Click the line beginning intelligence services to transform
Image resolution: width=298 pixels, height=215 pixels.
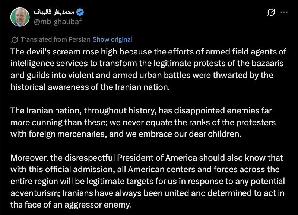point(147,63)
